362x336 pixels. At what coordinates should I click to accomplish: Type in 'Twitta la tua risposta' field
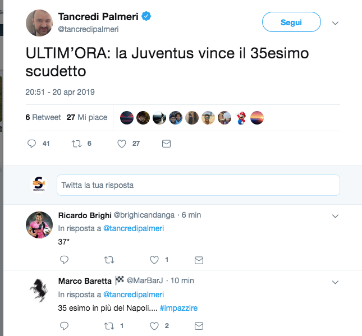(198, 185)
